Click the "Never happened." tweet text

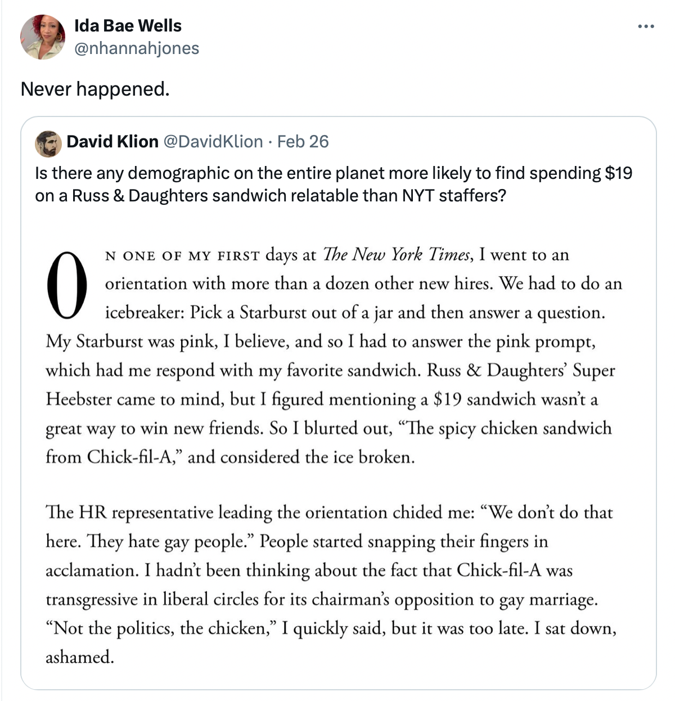[x=95, y=89]
